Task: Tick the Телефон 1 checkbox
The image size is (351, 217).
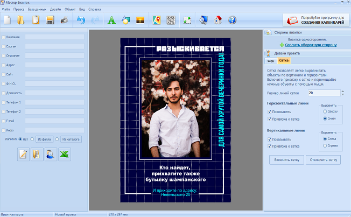Action: point(4,102)
